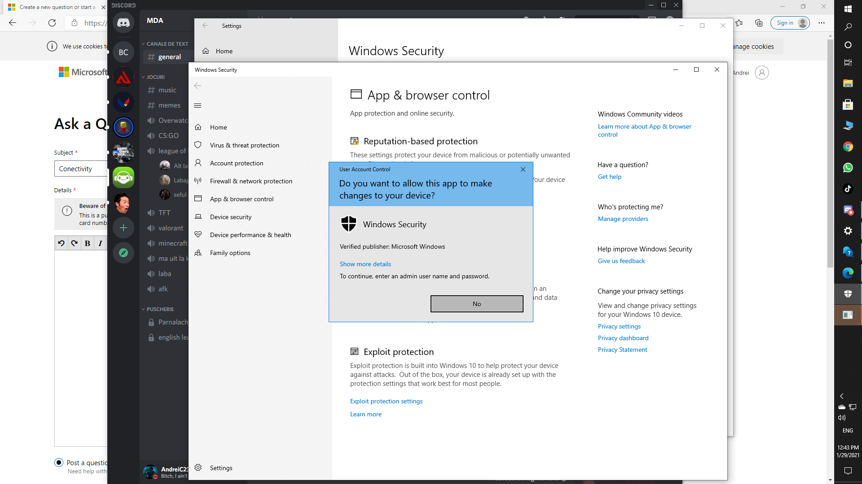
Task: Open Privacy settings link
Action: tap(619, 326)
